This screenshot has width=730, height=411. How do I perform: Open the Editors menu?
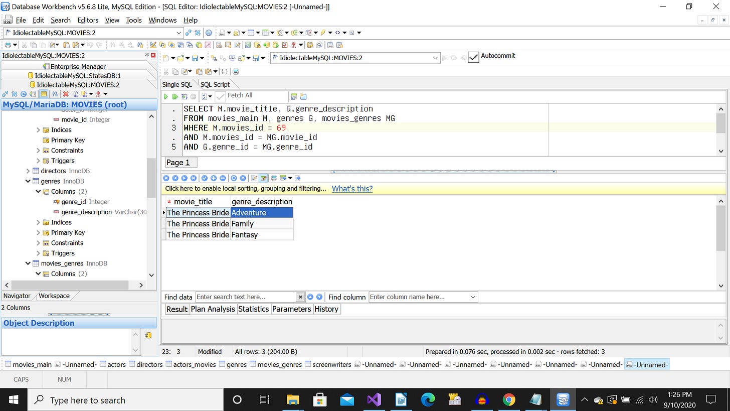(x=88, y=20)
